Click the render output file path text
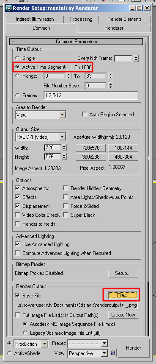This screenshot has width=156, height=364. click(76, 305)
